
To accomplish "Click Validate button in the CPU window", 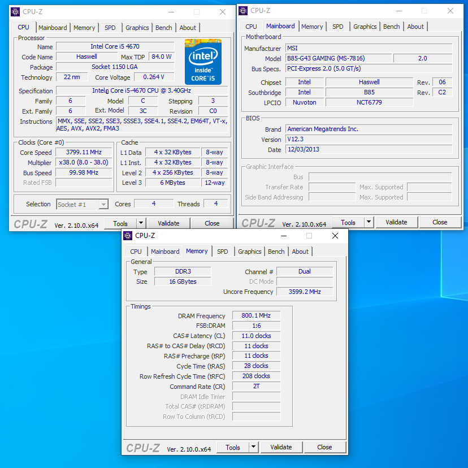I will (168, 223).
